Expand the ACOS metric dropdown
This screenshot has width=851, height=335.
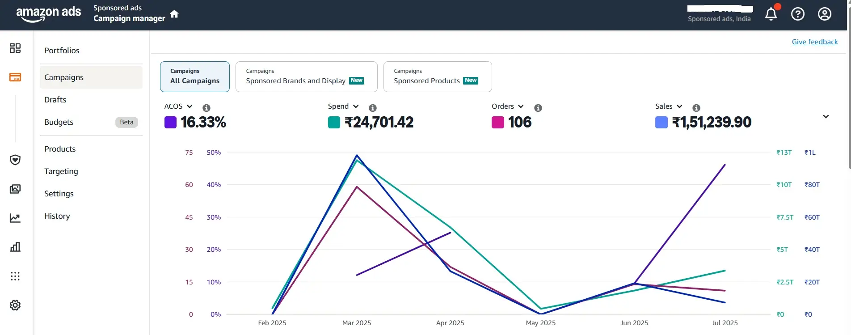pyautogui.click(x=190, y=106)
